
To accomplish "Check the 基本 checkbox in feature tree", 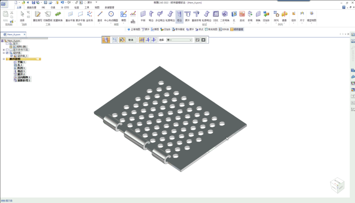I will click(x=7, y=44).
